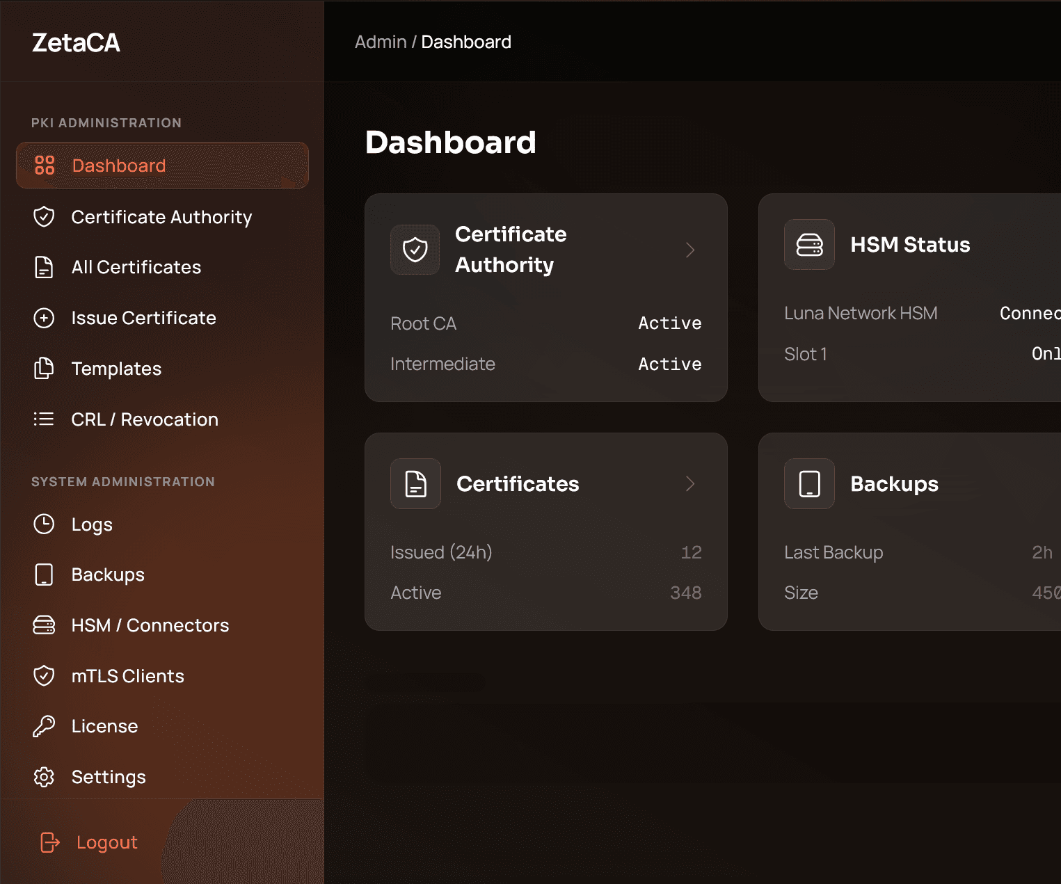Screen dimensions: 1061x884
Task: Select the License key icon
Action: coord(45,725)
